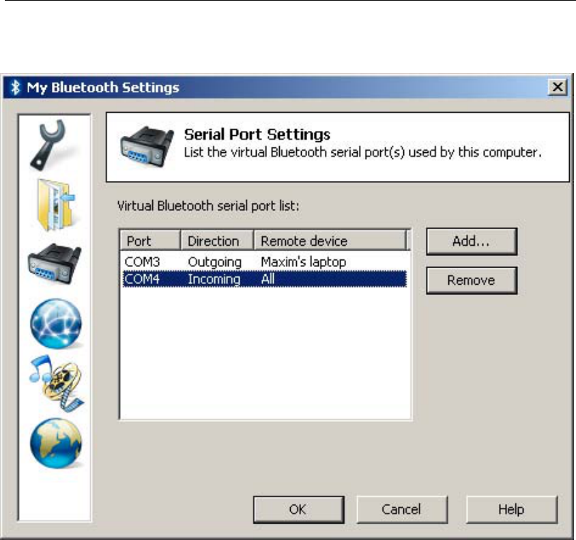Click the Bluetooth logo in the title bar

pyautogui.click(x=15, y=87)
